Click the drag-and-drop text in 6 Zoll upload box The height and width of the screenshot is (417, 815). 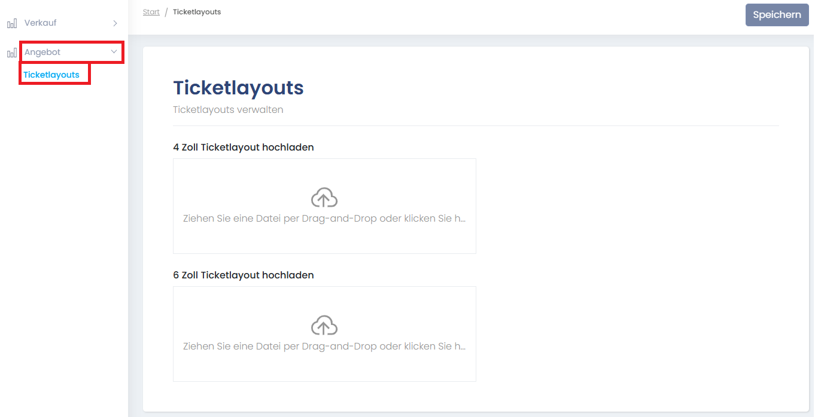[324, 347]
